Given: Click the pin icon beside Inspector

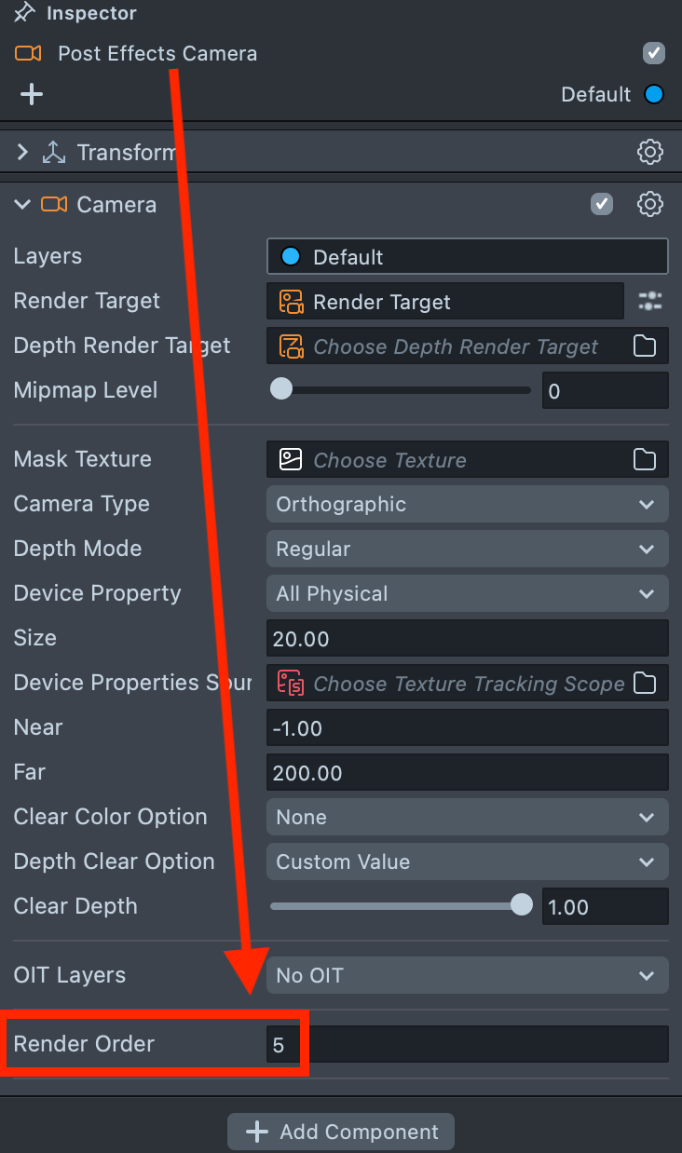Looking at the screenshot, I should (x=25, y=13).
